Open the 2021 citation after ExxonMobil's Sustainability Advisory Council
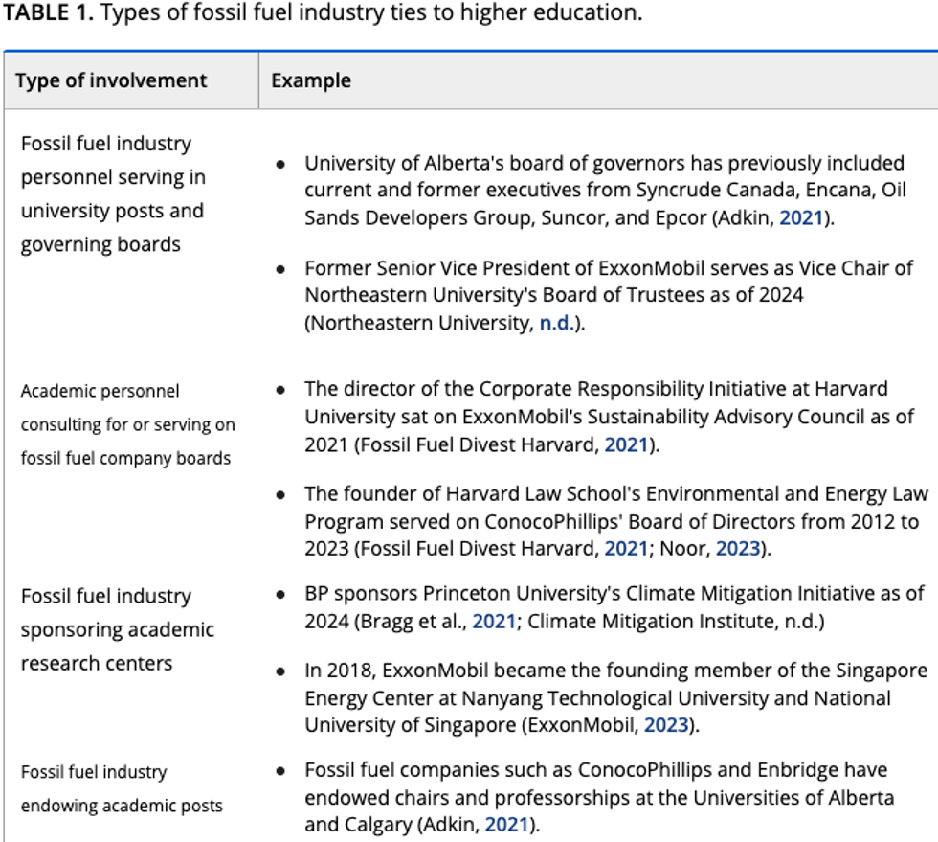 pos(626,444)
